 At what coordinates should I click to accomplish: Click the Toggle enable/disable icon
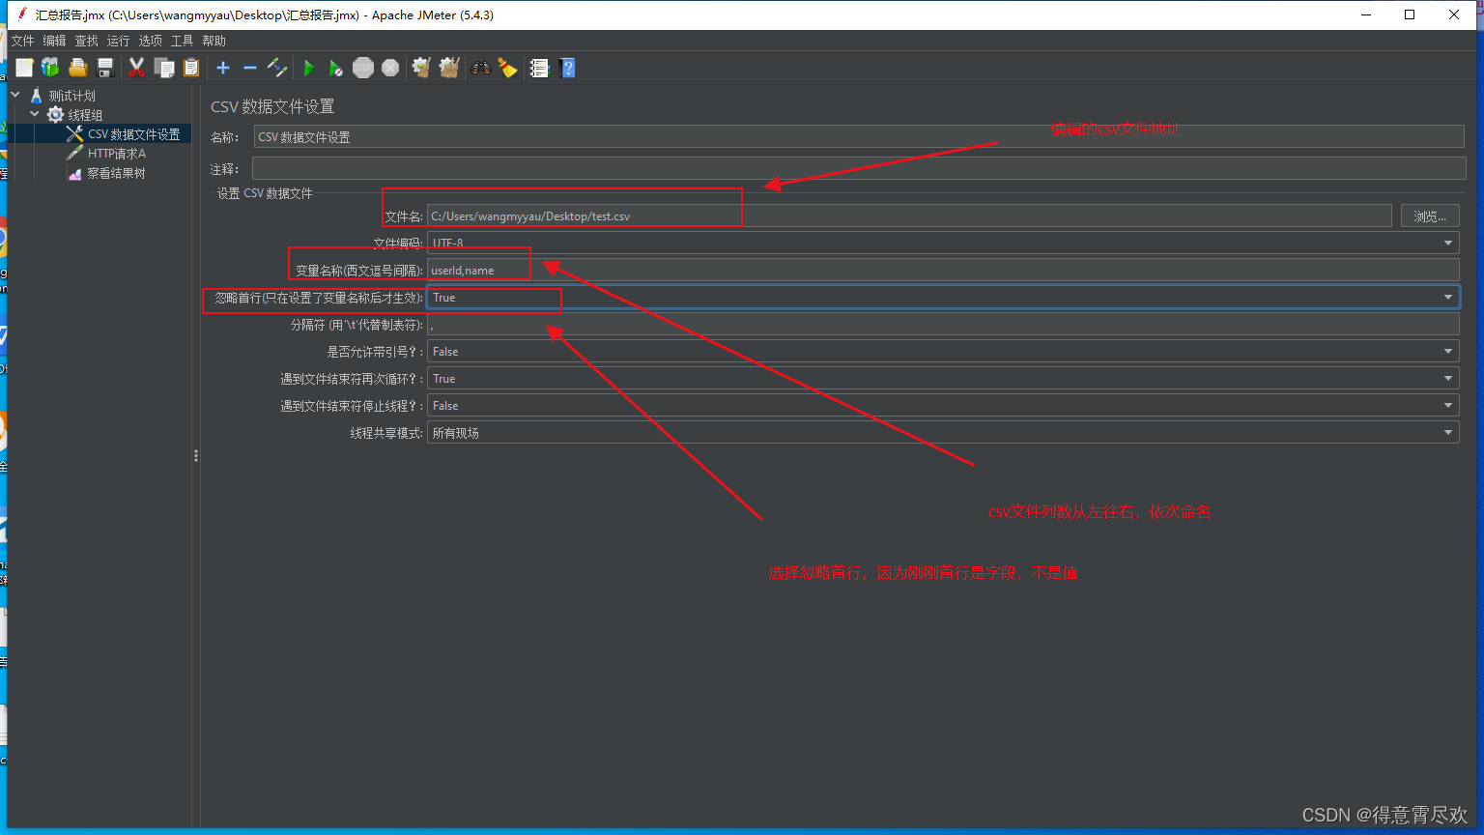[x=277, y=68]
